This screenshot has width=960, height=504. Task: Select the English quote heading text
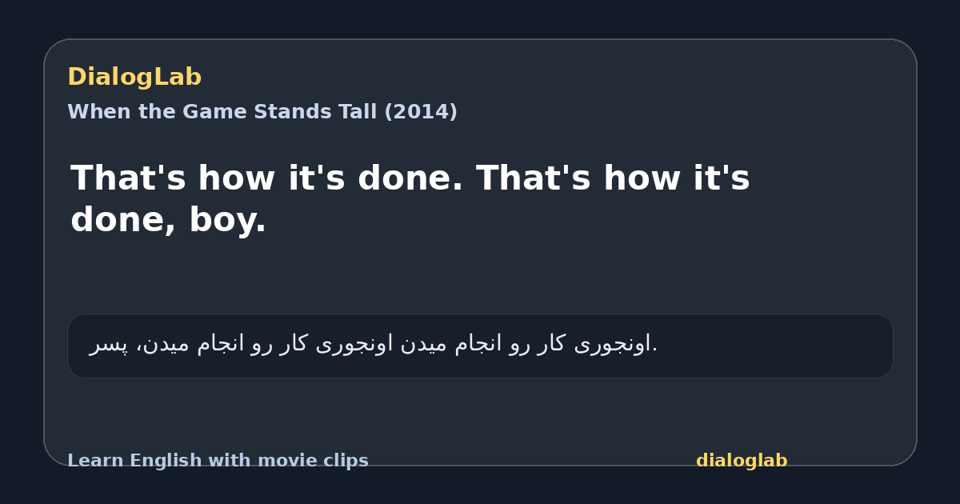(410, 198)
